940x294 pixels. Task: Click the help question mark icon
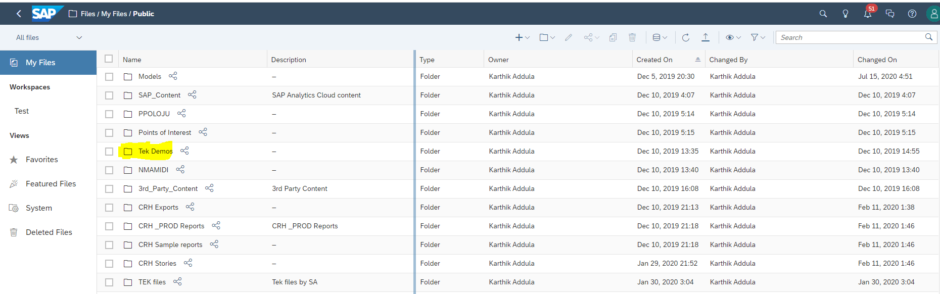click(912, 14)
